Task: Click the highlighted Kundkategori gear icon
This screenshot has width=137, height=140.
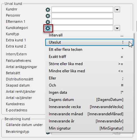Action: (x=48, y=28)
